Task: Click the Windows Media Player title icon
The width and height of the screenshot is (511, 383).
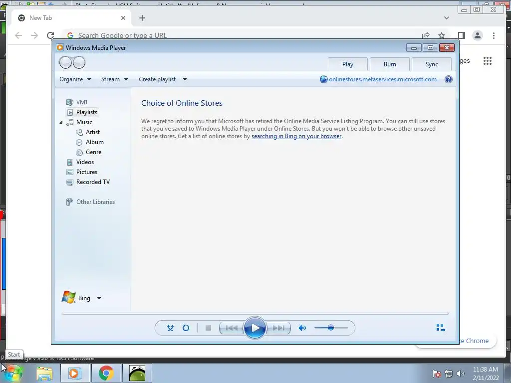Action: (60, 47)
